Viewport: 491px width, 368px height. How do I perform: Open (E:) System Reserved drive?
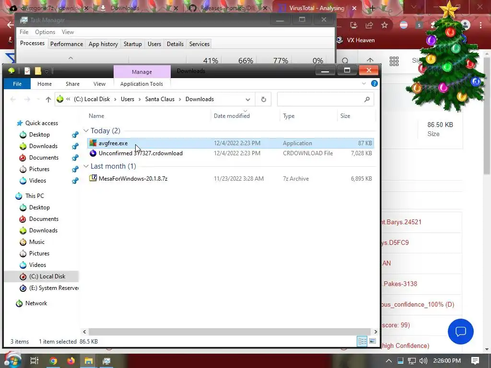(x=54, y=288)
